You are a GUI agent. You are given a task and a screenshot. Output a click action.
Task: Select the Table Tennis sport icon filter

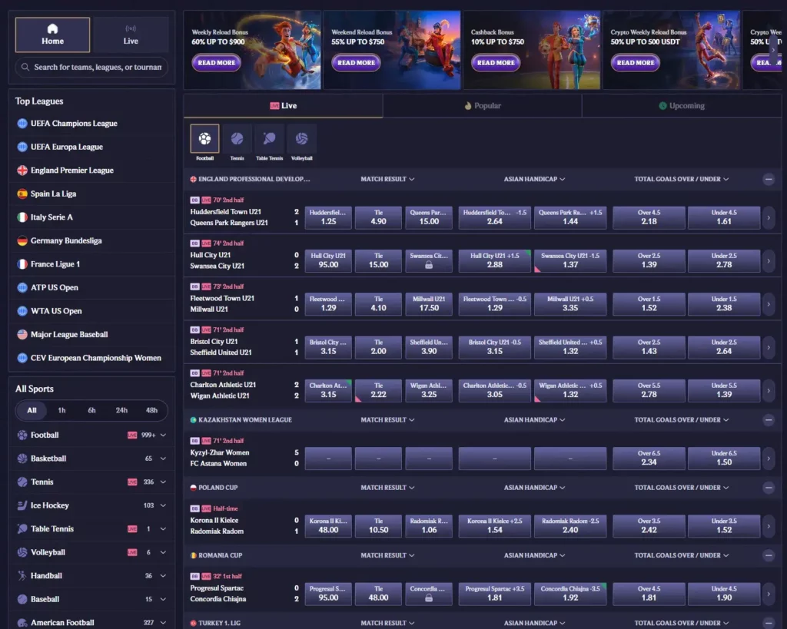270,138
